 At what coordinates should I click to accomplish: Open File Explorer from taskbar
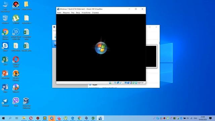pyautogui.click(x=24, y=118)
